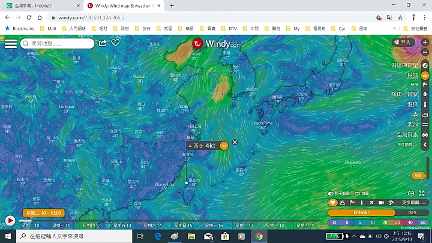This screenshot has height=243, width=432.
Task: Expand hidden bookmarks chevron
Action: (x=394, y=28)
